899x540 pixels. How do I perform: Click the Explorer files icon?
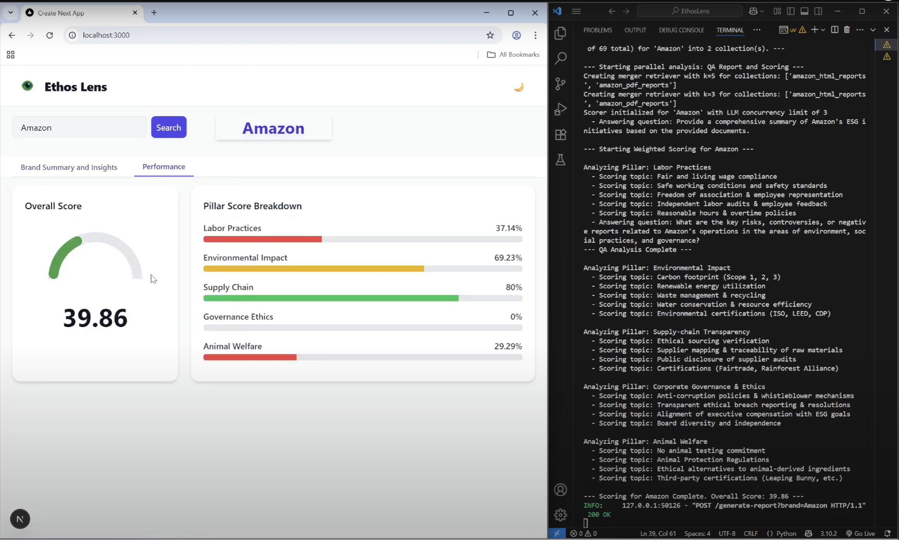(x=560, y=33)
